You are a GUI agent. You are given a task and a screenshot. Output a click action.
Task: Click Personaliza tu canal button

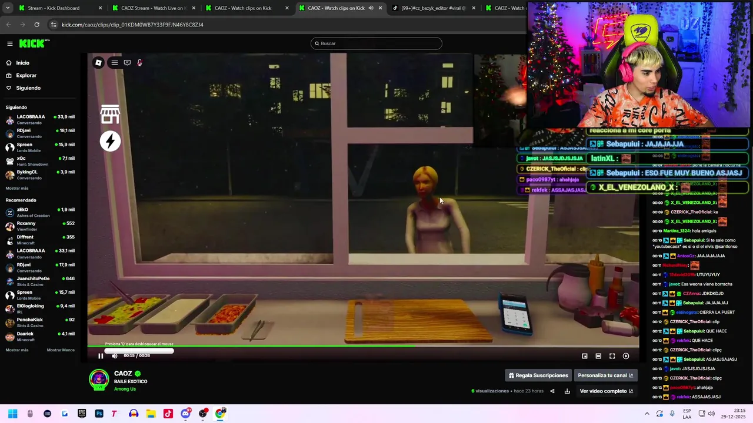pyautogui.click(x=605, y=375)
